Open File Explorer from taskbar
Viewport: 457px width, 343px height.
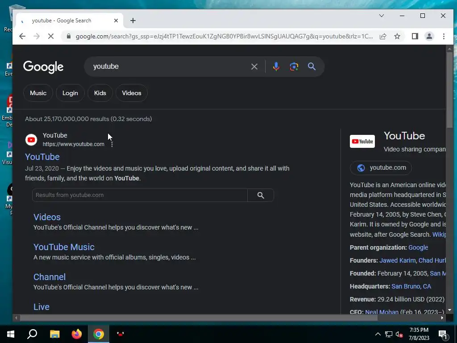[x=55, y=334]
